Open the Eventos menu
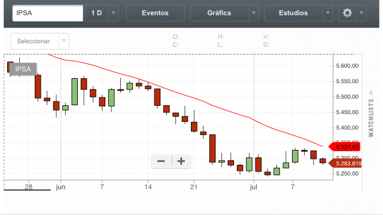This screenshot has width=383, height=215. [x=155, y=13]
